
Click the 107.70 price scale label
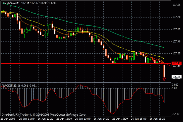pyautogui.click(x=177, y=17)
